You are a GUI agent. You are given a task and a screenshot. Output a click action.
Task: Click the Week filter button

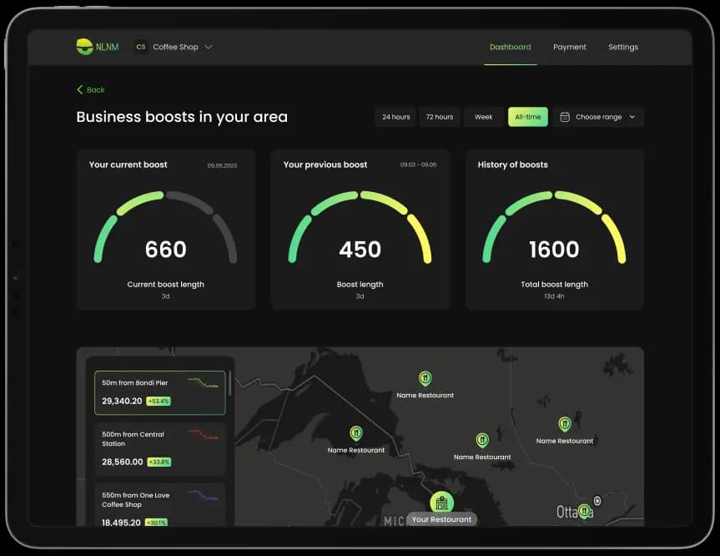(x=484, y=117)
